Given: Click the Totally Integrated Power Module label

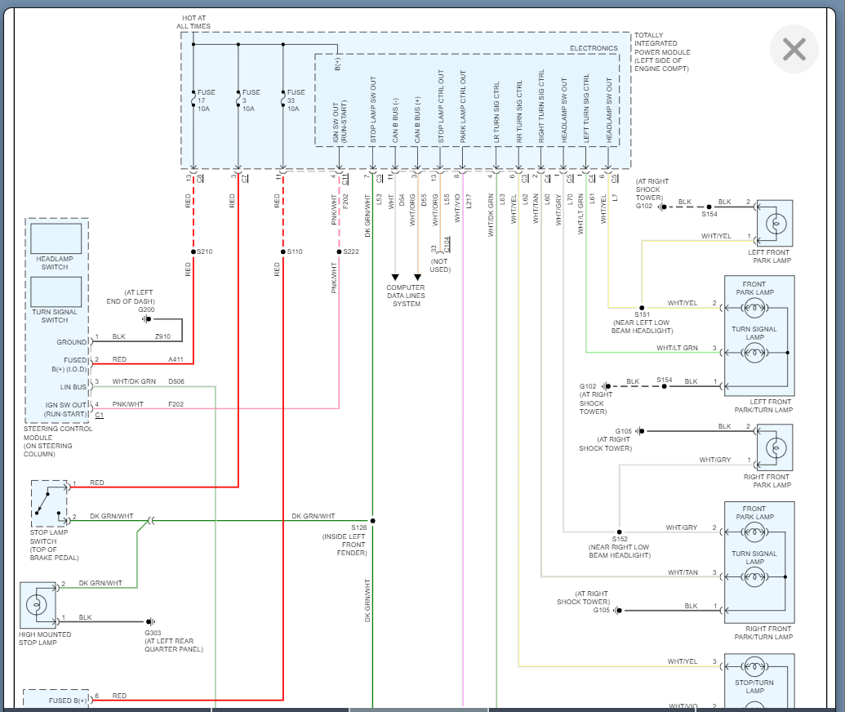Looking at the screenshot, I should (x=662, y=51).
